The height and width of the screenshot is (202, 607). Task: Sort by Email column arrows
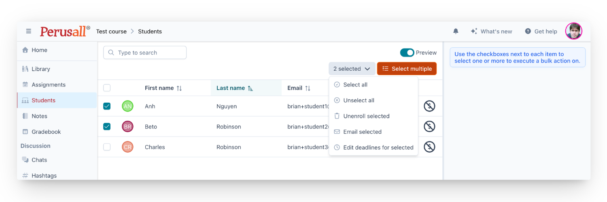click(x=308, y=88)
